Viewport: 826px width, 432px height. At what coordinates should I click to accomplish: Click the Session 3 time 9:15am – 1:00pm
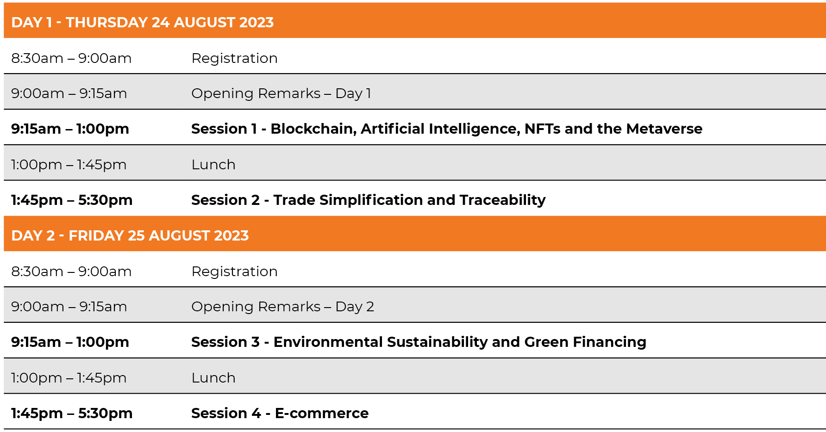point(70,342)
